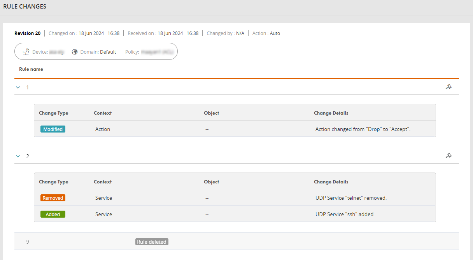473x260 pixels.
Task: Click the gavel icon for rule 2
Action: pos(448,155)
